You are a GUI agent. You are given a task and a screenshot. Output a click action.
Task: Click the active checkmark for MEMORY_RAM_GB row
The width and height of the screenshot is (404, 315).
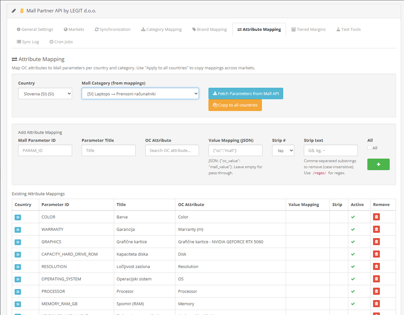353,304
